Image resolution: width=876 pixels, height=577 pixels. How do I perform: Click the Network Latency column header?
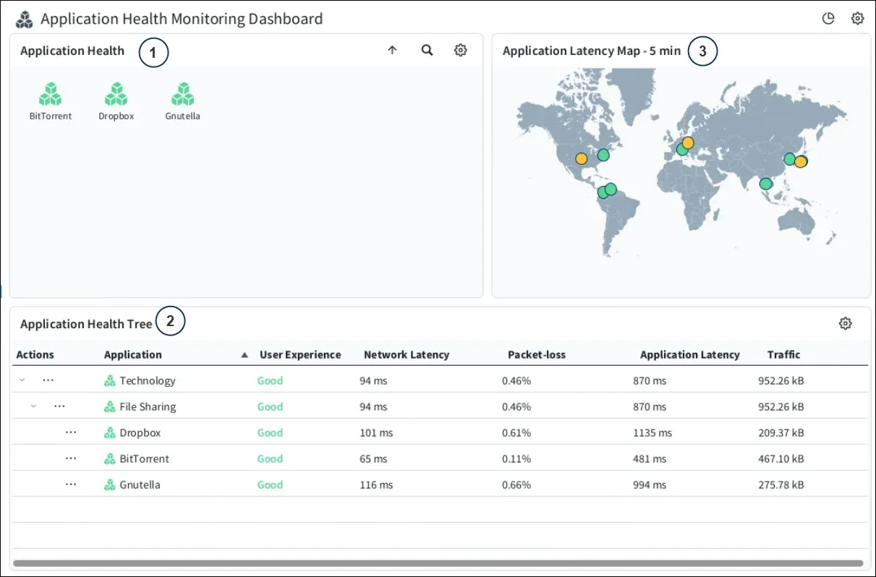coord(406,355)
